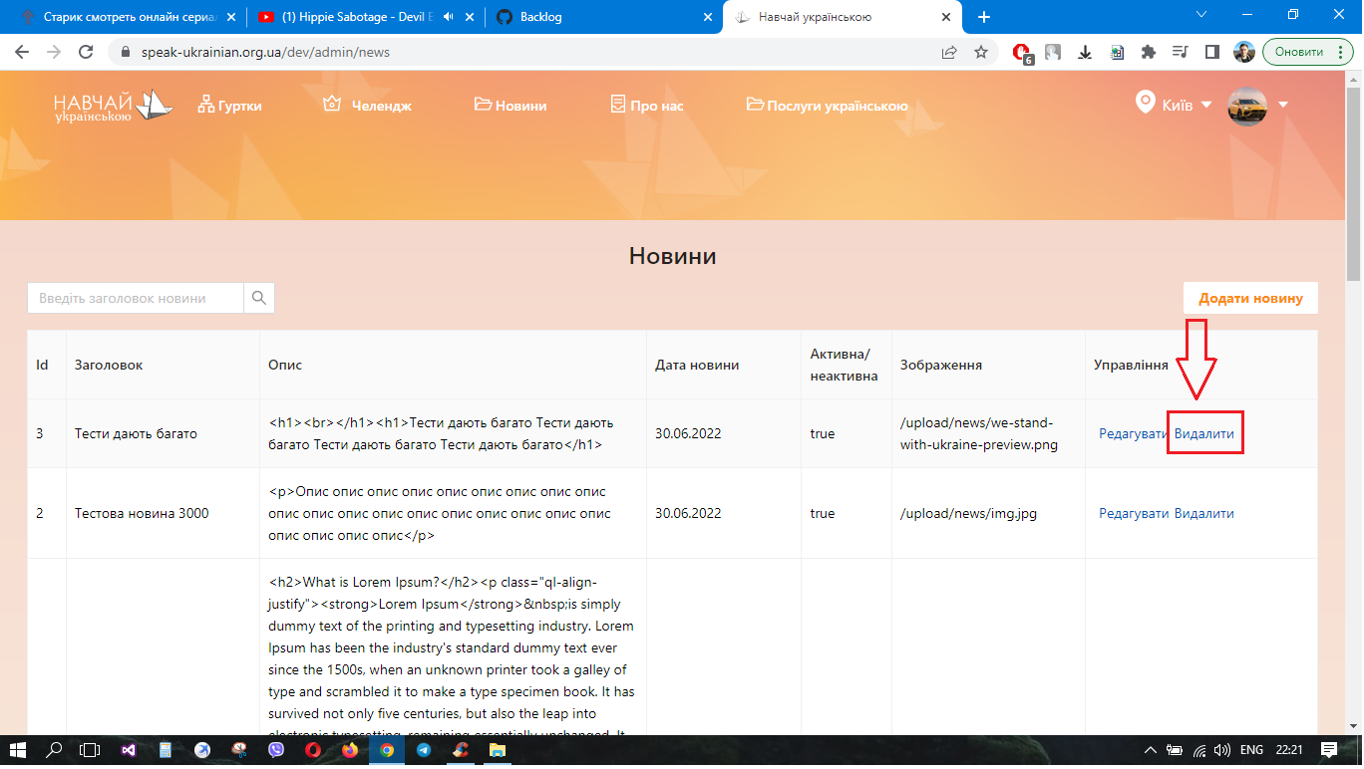Image resolution: width=1364 pixels, height=769 pixels.
Task: Click the Додати новину button
Action: (1249, 297)
